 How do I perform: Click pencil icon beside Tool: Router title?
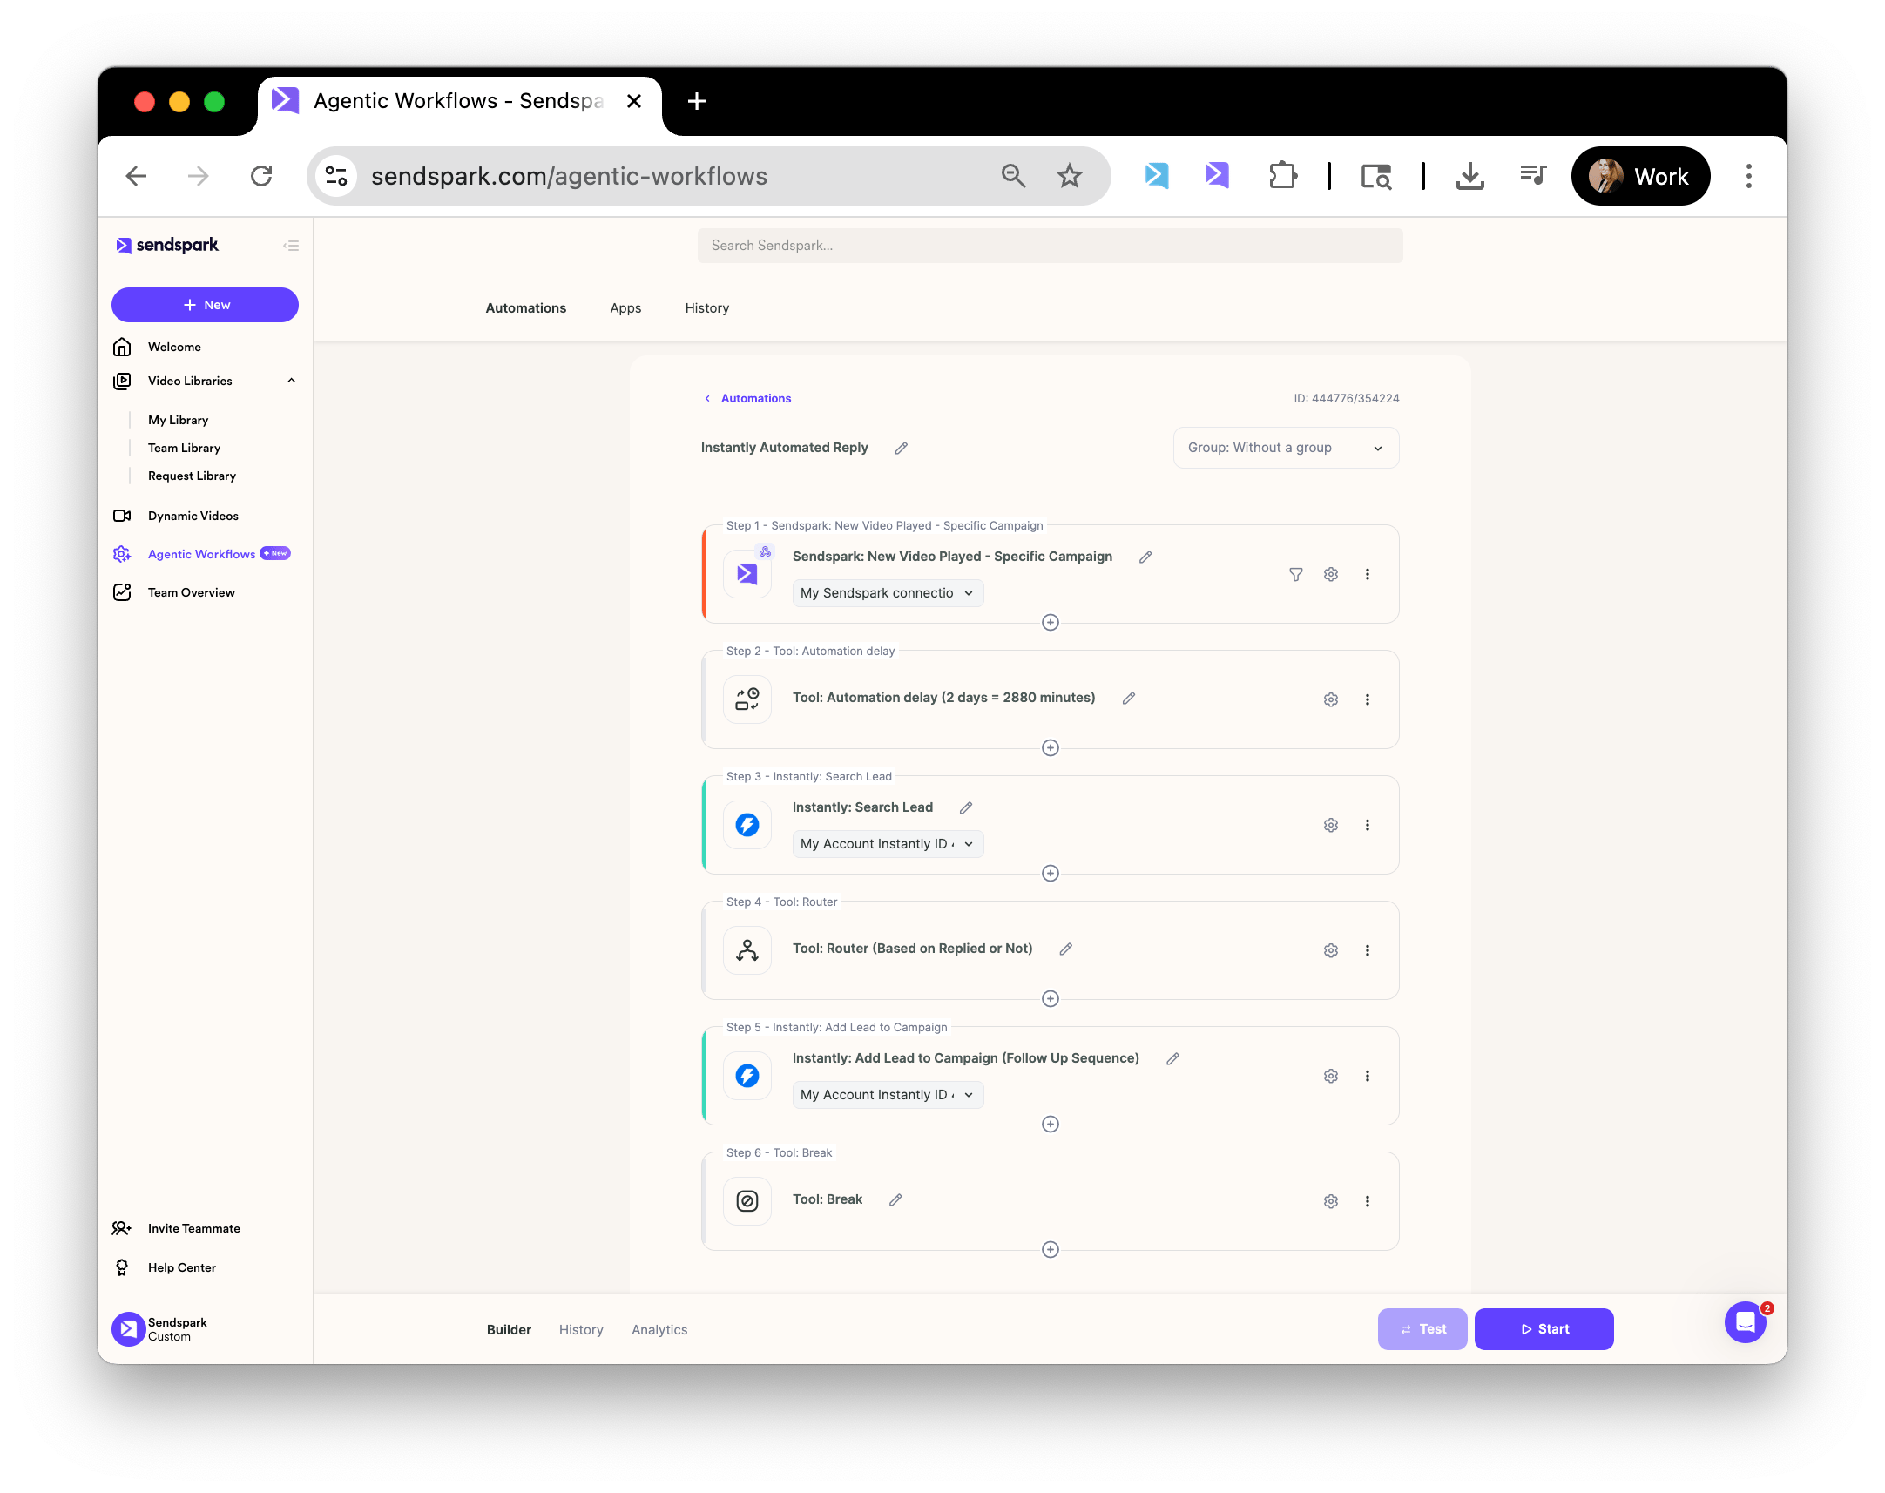[1065, 949]
